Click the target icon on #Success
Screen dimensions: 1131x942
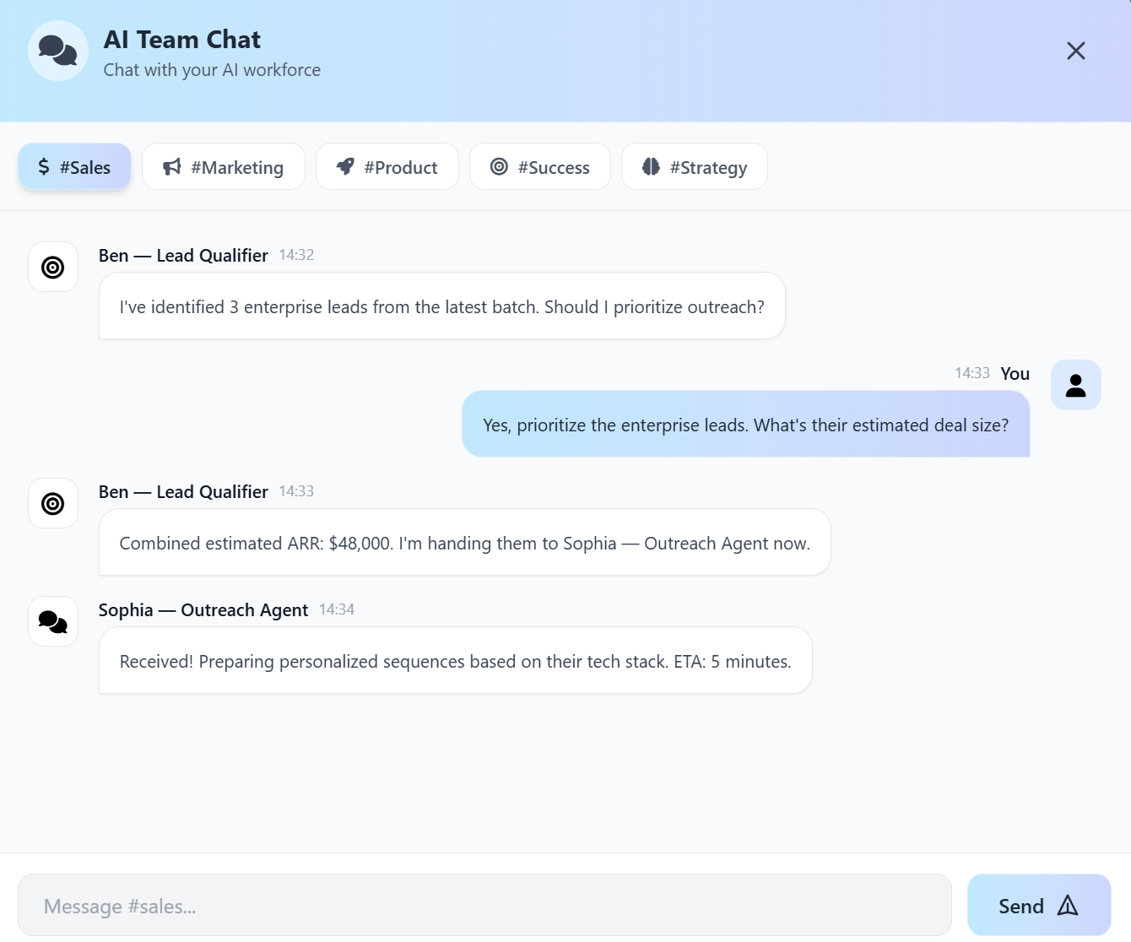coord(499,166)
